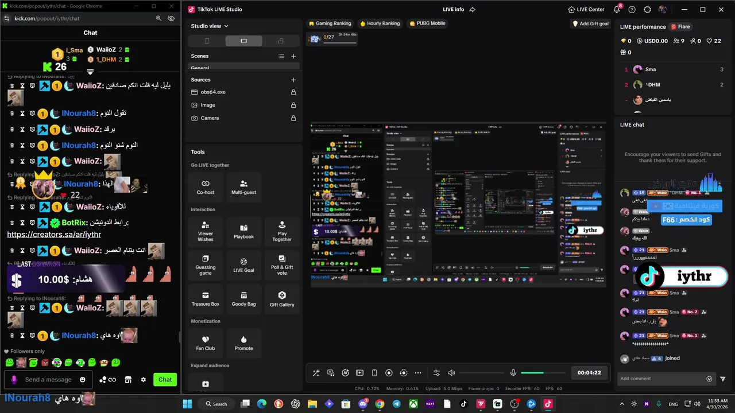Share LIVE info with arrow icon
The image size is (735, 413).
coord(472,9)
